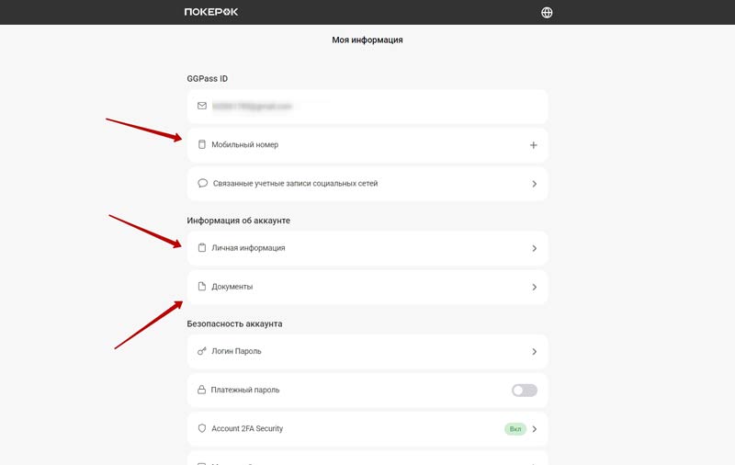Click the envelope email icon

[202, 106]
